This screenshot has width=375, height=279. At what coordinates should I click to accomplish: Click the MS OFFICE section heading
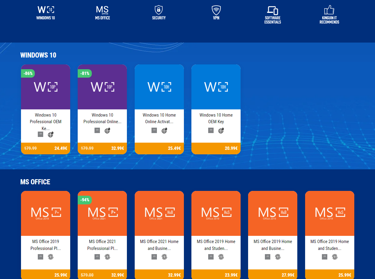[x=35, y=182]
